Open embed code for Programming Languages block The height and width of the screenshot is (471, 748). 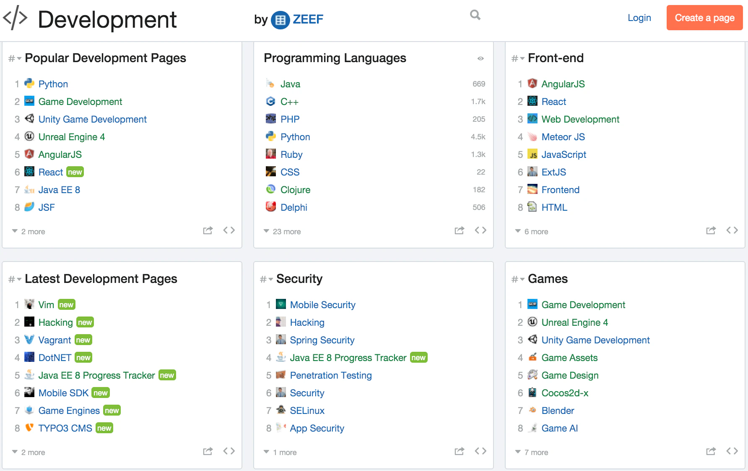480,230
